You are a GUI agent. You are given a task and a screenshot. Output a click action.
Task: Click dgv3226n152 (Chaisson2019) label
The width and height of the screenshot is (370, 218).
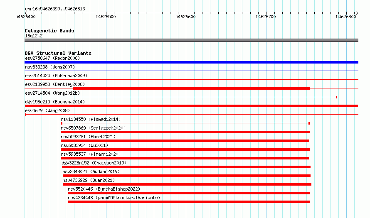tap(94, 163)
